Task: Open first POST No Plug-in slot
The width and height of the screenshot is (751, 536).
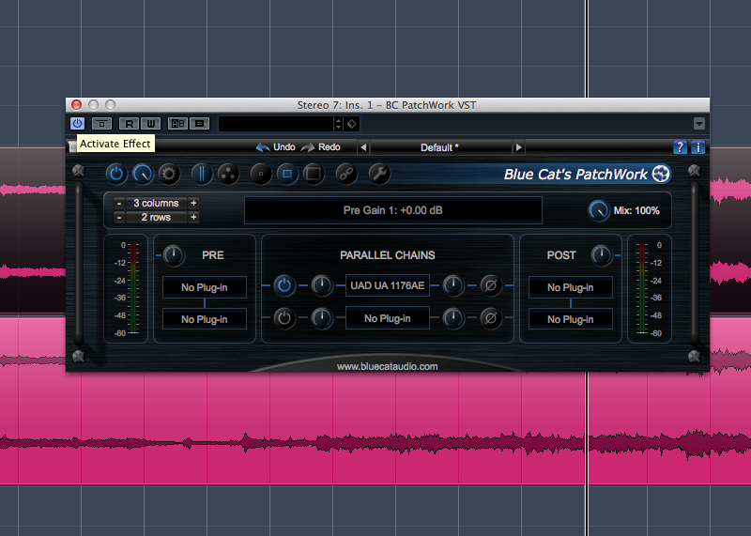Action: (x=571, y=287)
